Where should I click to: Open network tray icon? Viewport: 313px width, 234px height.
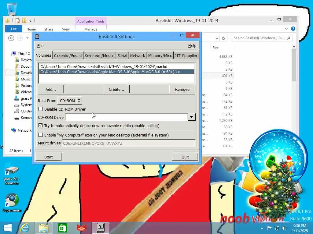(x=277, y=228)
